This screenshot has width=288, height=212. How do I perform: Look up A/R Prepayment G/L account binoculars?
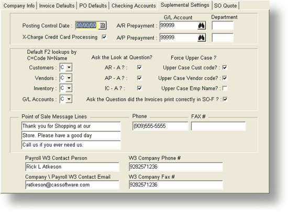point(201,26)
